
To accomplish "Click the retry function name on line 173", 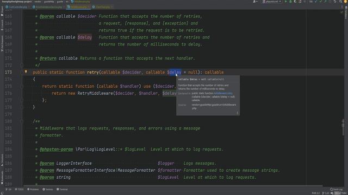I will click(93, 72).
